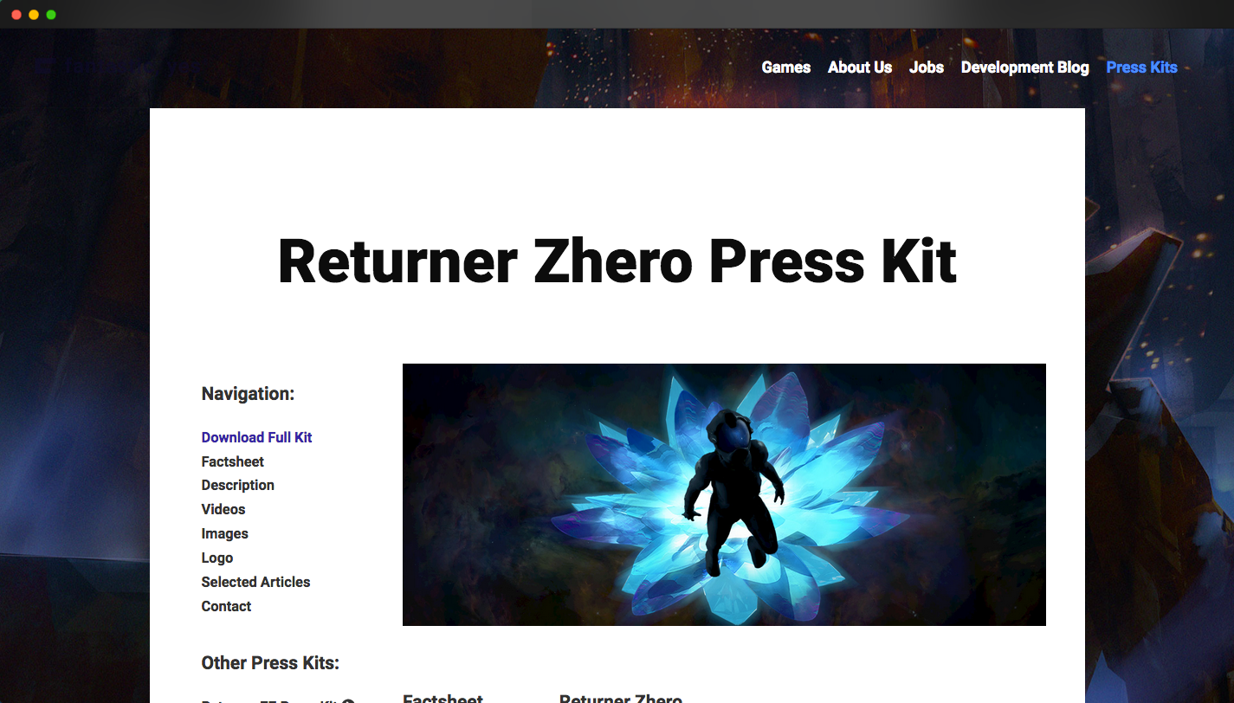
Task: Click the Returner Zhero crystal banner image
Action: pos(724,494)
